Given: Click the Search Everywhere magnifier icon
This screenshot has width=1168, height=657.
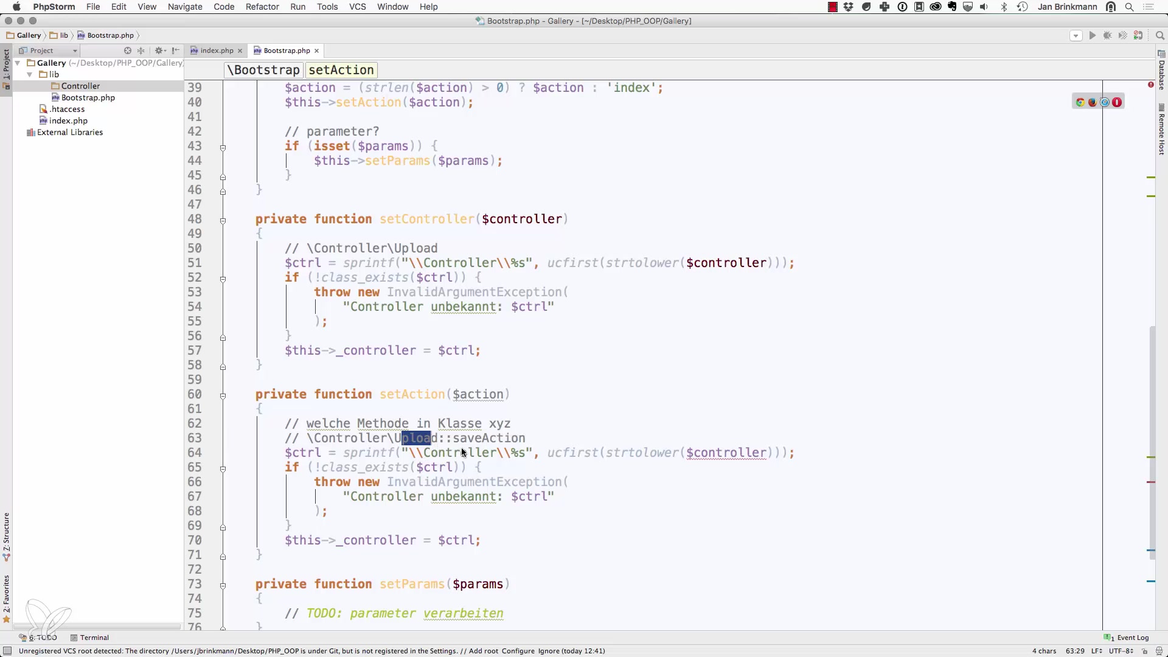Looking at the screenshot, I should pos(1159,36).
